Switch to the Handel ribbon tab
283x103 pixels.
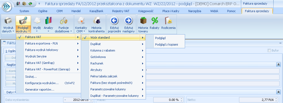(76, 11)
